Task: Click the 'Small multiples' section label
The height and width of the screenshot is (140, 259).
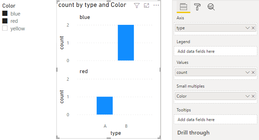Action: [x=190, y=86]
